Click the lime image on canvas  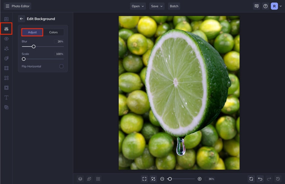(x=179, y=93)
